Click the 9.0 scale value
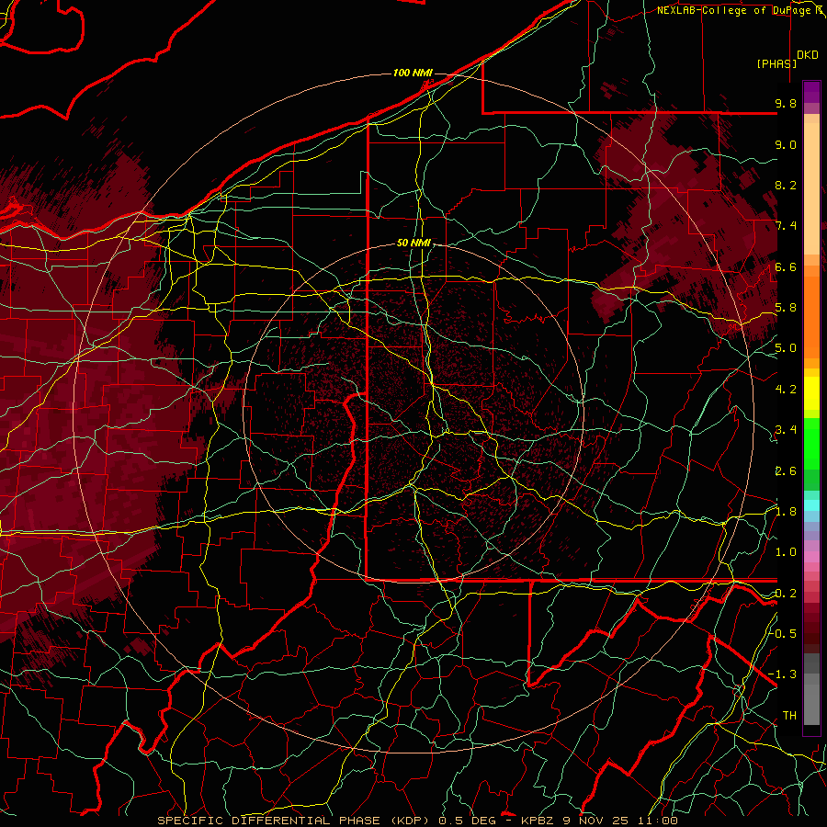Image resolution: width=827 pixels, height=827 pixels. pos(786,144)
